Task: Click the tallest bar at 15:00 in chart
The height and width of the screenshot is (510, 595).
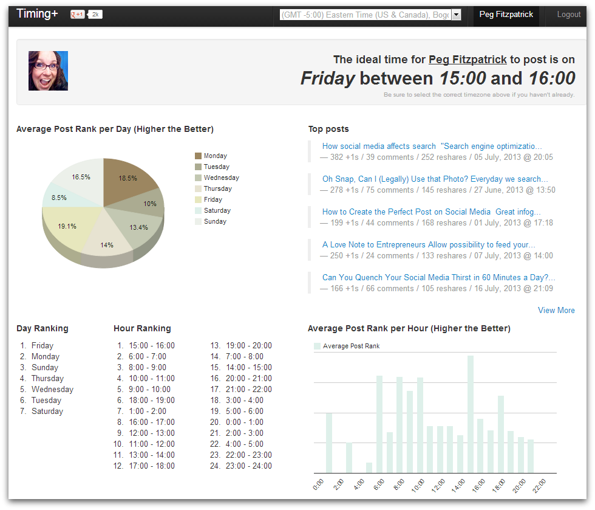Action: pyautogui.click(x=470, y=414)
